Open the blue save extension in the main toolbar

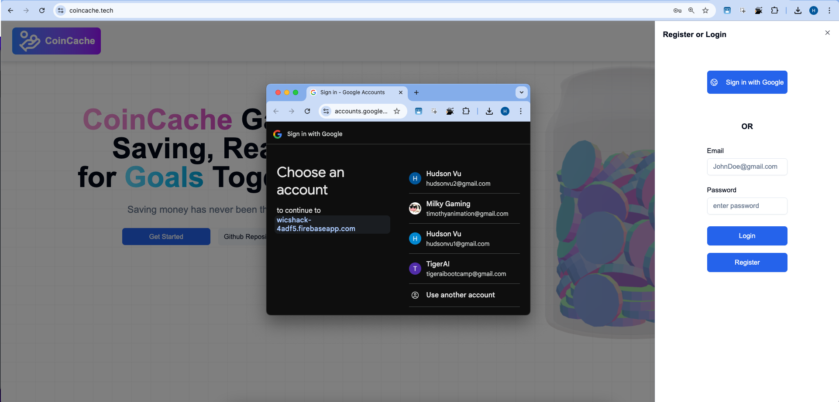pos(727,10)
